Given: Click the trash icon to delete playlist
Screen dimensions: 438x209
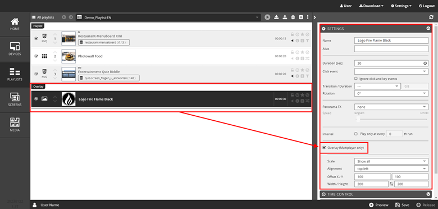Looking at the screenshot, I should (x=293, y=17).
